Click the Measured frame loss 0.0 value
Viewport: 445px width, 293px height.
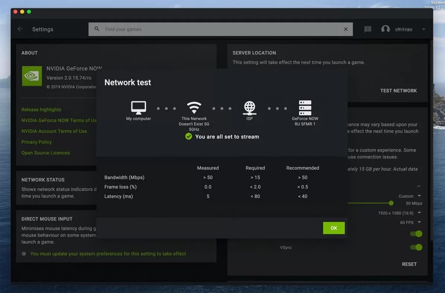[208, 187]
